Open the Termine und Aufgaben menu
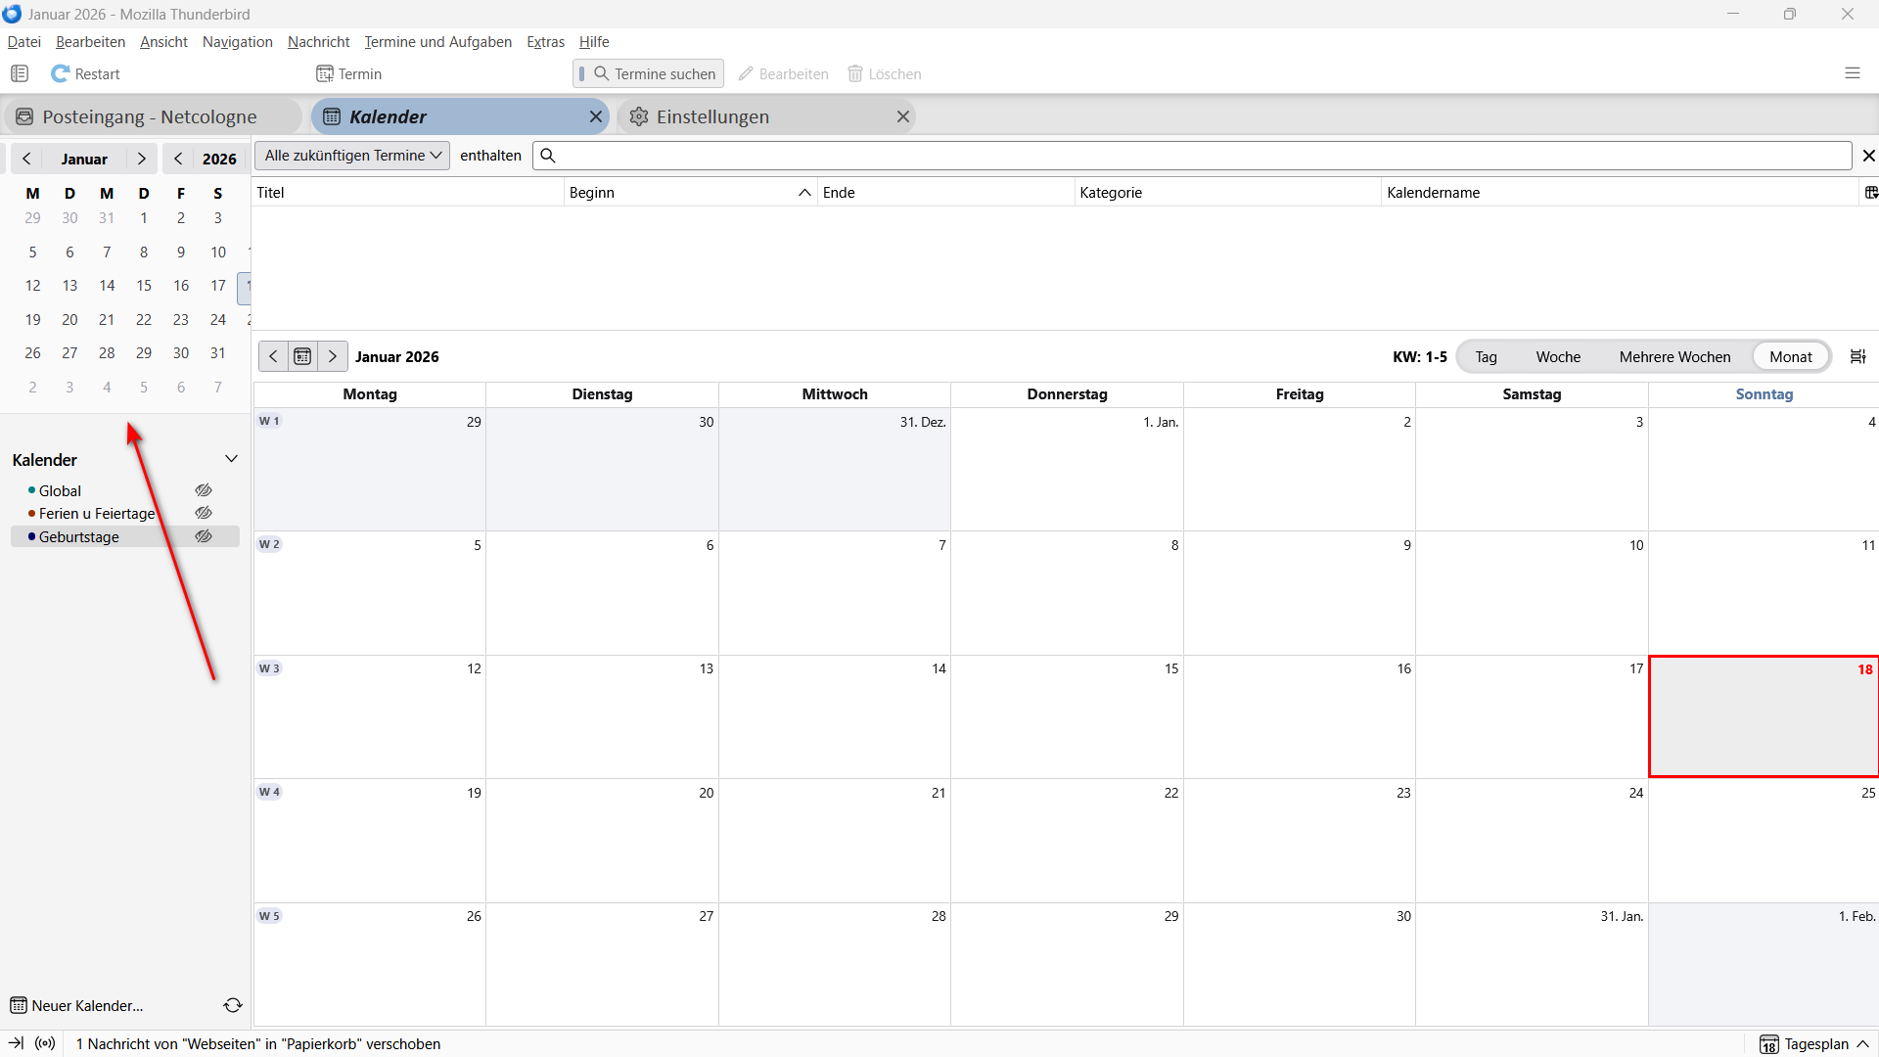Viewport: 1879px width, 1057px height. coord(437,42)
